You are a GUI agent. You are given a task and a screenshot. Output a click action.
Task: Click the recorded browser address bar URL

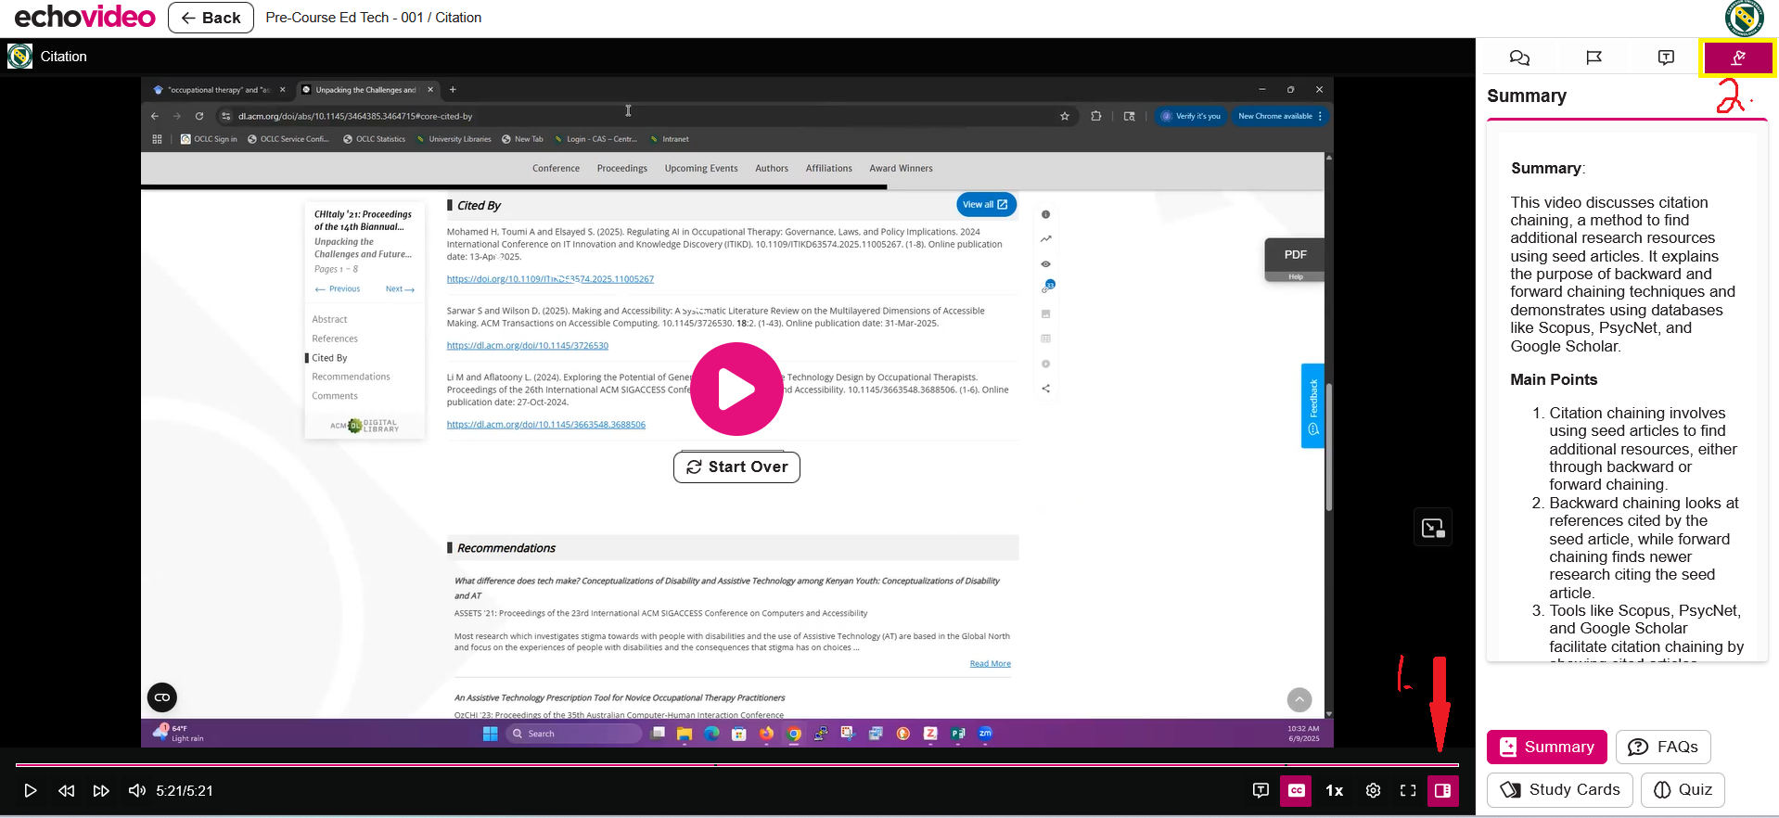[x=355, y=116]
